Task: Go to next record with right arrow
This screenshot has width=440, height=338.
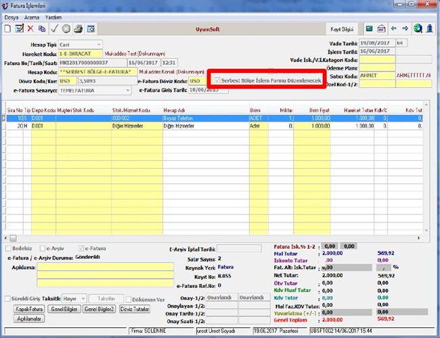Action: tap(405, 28)
